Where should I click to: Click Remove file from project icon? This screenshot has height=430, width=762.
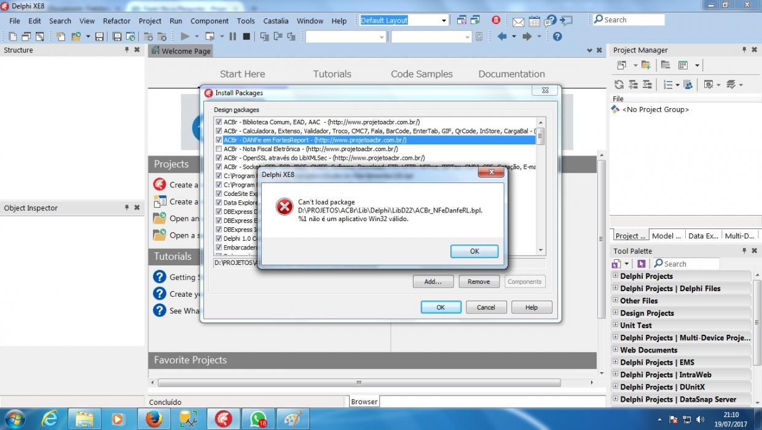coord(162,37)
